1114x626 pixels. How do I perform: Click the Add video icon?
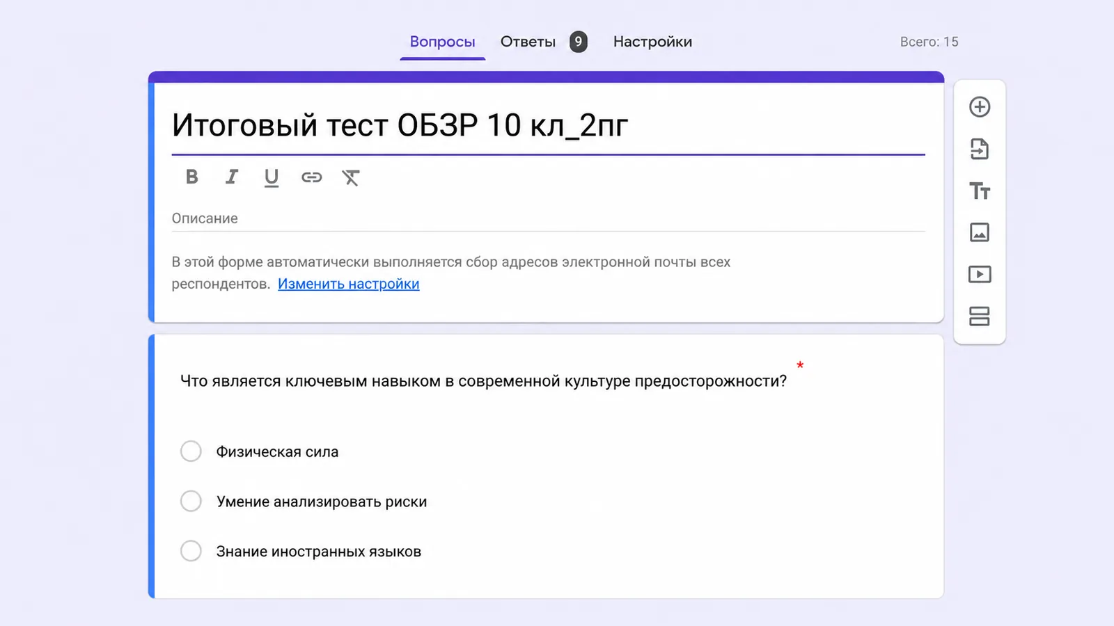click(x=980, y=274)
